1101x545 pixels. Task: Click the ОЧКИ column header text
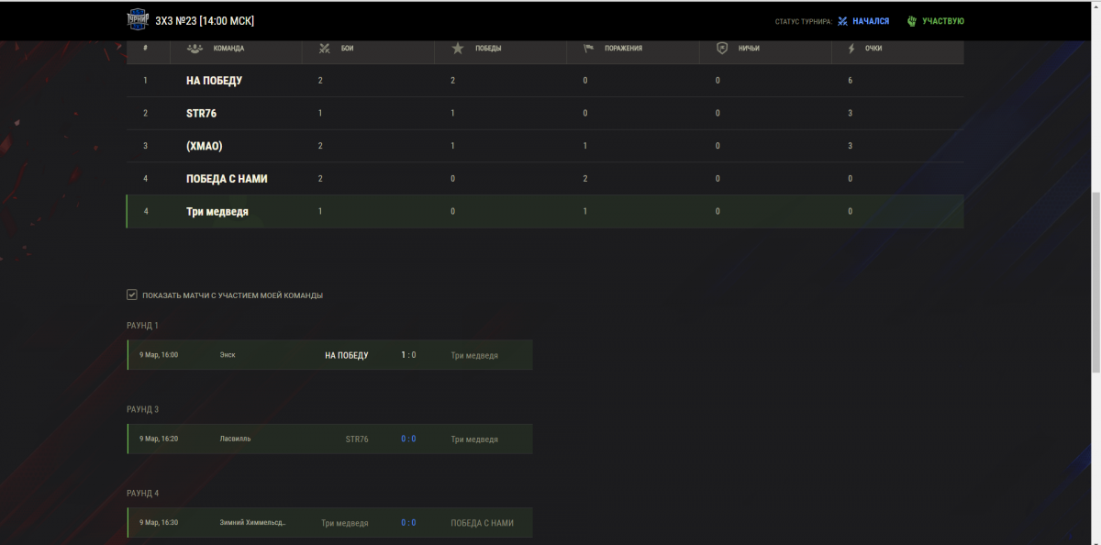(x=873, y=48)
